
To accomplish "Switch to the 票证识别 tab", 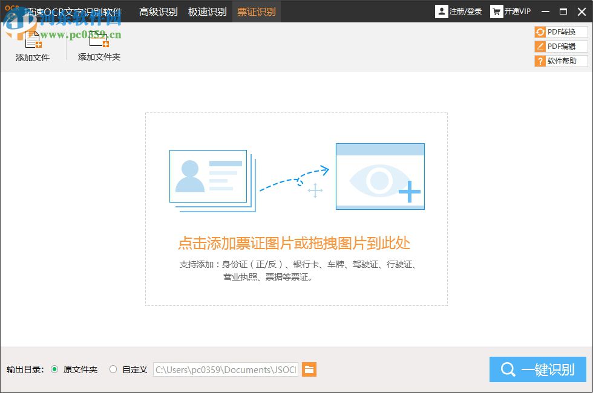I will pos(257,11).
